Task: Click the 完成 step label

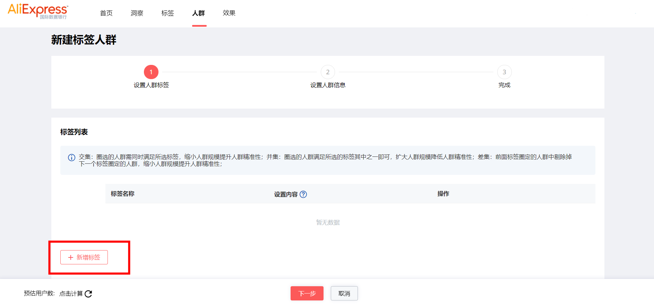Action: coord(505,85)
